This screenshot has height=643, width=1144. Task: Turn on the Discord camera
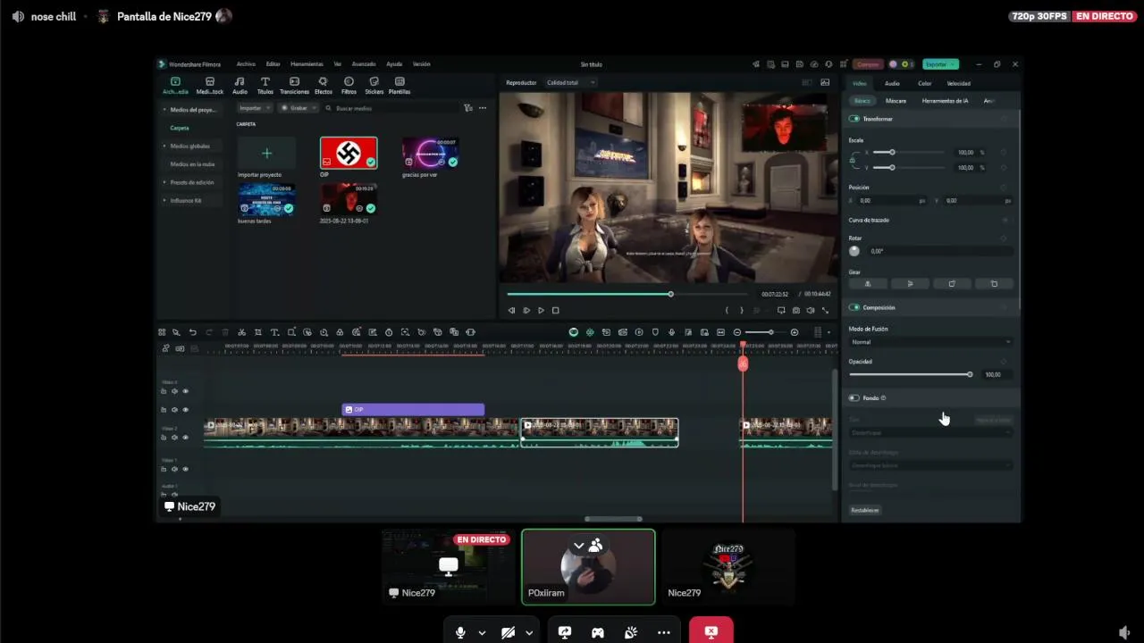508,632
